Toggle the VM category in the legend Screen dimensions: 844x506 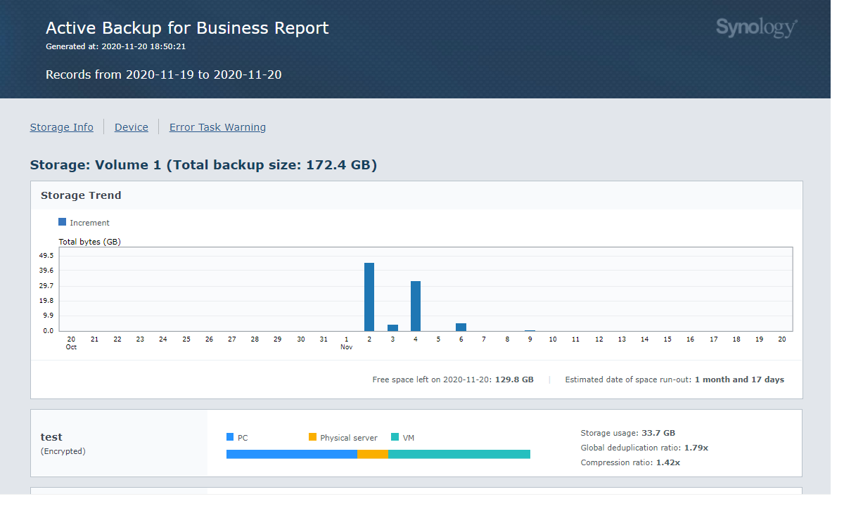[402, 437]
